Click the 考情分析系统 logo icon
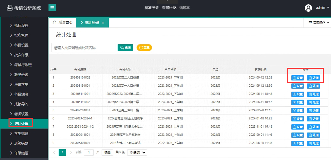331x160 pixels. click(10, 8)
